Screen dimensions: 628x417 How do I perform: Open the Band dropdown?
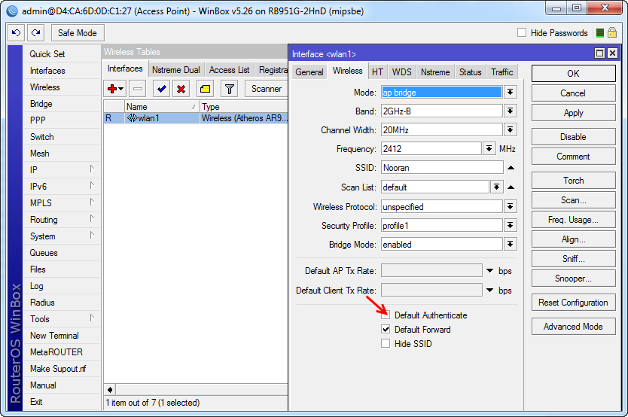[510, 111]
